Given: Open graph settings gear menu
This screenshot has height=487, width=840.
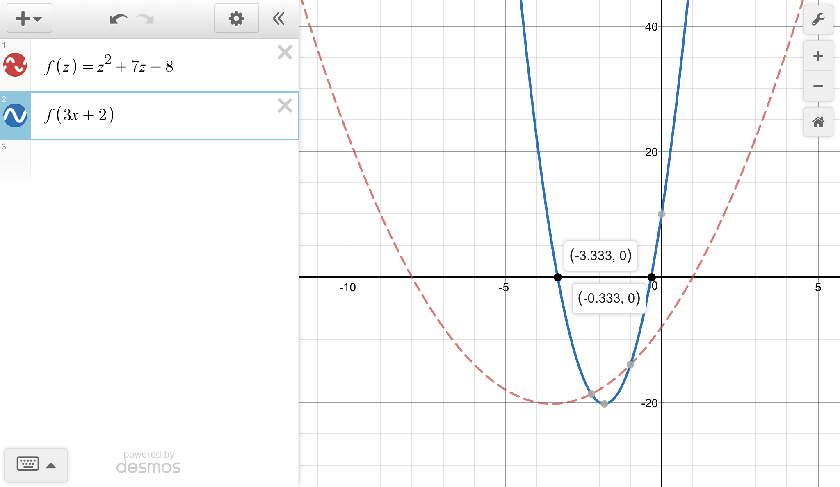Looking at the screenshot, I should (236, 18).
